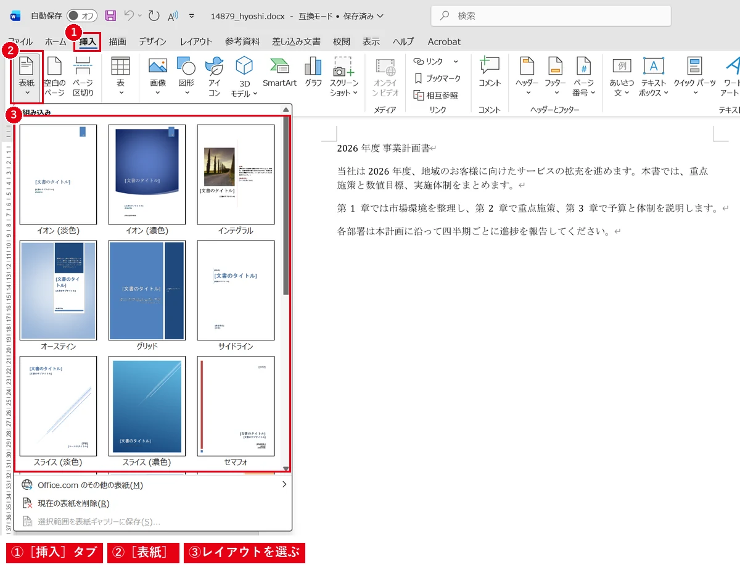Insert a ページ区切り page break
The height and width of the screenshot is (570, 740).
tap(83, 76)
